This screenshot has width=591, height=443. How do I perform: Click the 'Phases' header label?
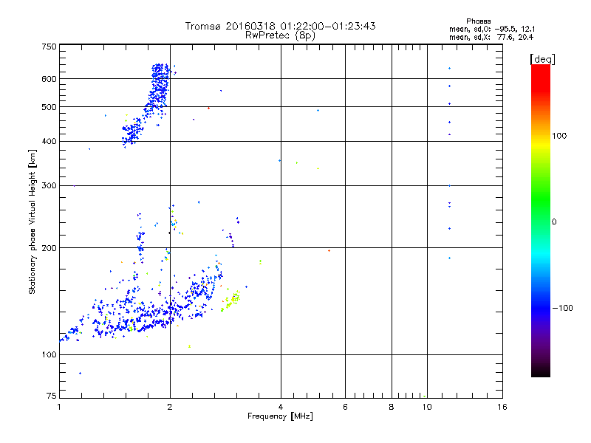coord(478,21)
